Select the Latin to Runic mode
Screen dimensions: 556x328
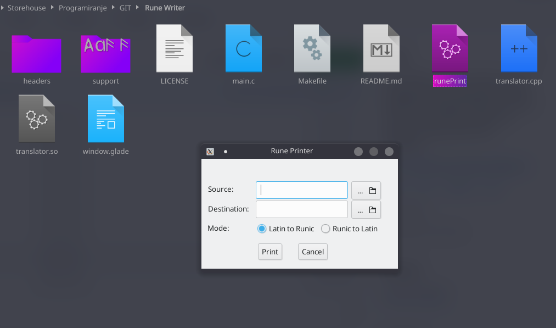point(262,229)
